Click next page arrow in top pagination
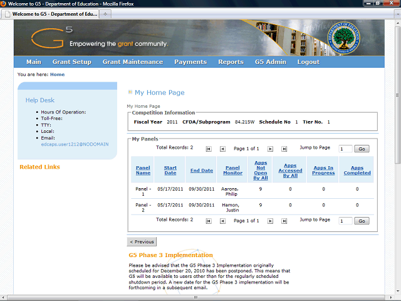 coord(270,149)
